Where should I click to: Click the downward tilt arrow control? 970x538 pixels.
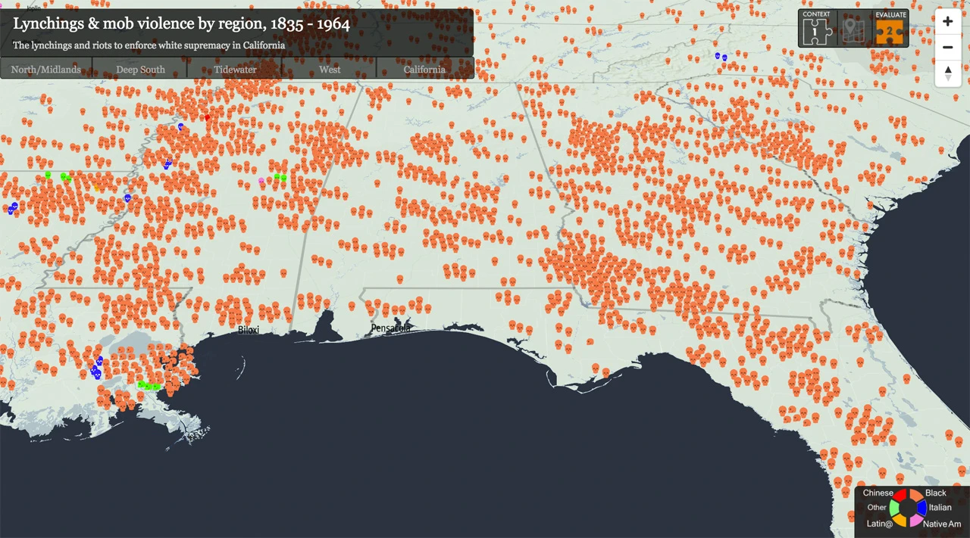coord(947,77)
